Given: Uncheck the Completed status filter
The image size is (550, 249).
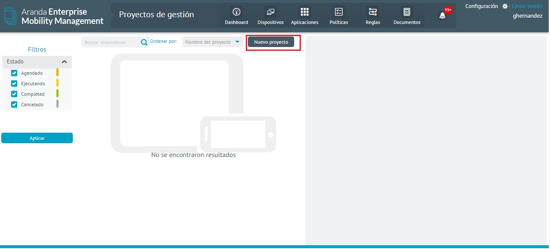Looking at the screenshot, I should [14, 94].
